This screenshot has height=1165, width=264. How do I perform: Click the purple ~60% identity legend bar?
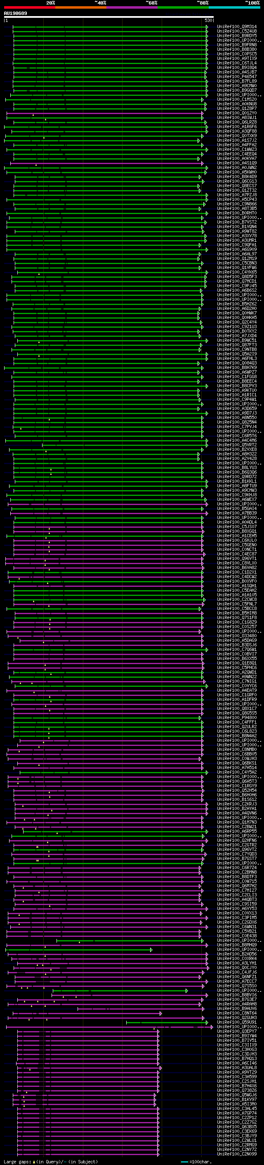[x=132, y=7]
